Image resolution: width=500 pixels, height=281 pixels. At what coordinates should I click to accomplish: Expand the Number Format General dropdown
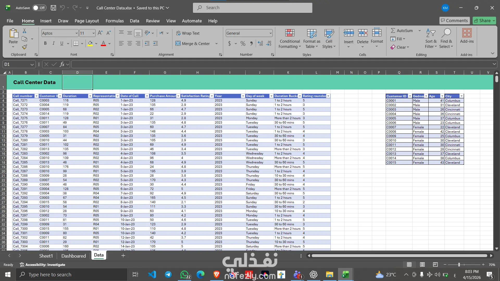pos(271,33)
